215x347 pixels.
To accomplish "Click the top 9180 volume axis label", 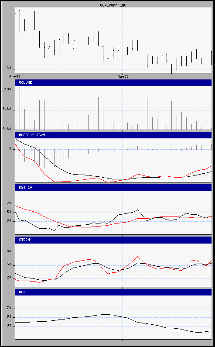I will tap(7, 89).
